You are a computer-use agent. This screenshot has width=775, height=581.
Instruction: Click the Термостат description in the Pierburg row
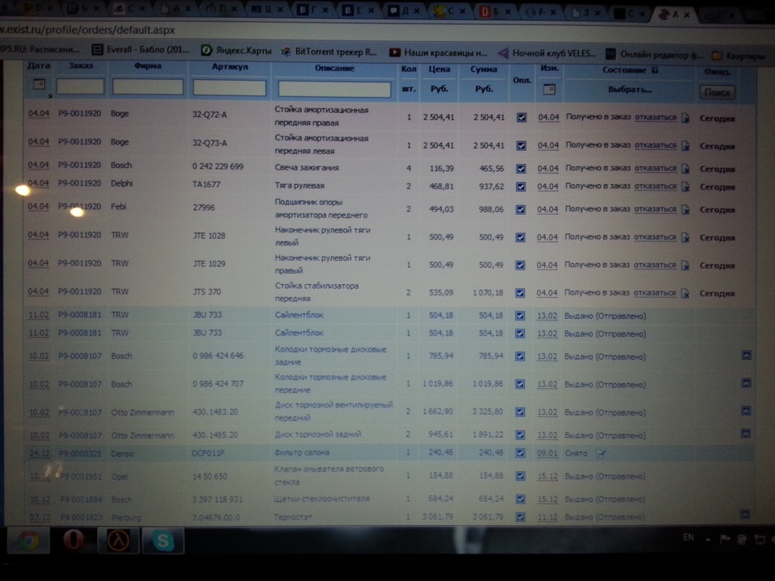(294, 517)
